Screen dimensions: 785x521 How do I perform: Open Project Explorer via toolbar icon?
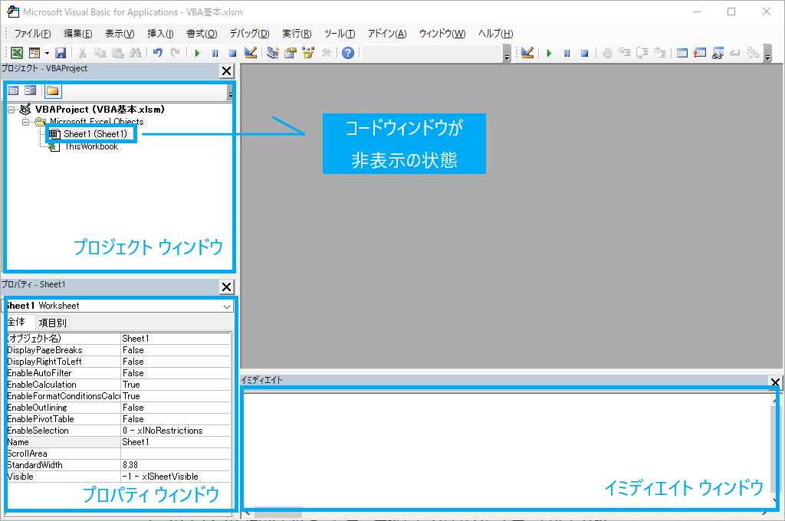[x=273, y=53]
